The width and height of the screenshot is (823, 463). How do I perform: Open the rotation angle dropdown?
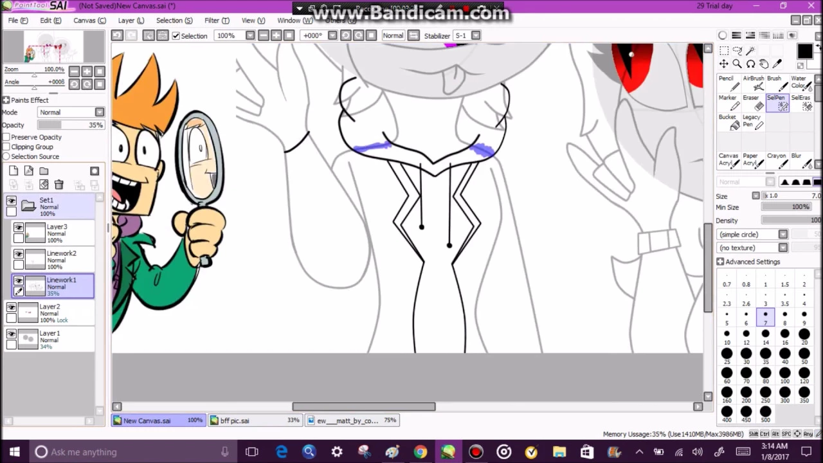tap(332, 35)
